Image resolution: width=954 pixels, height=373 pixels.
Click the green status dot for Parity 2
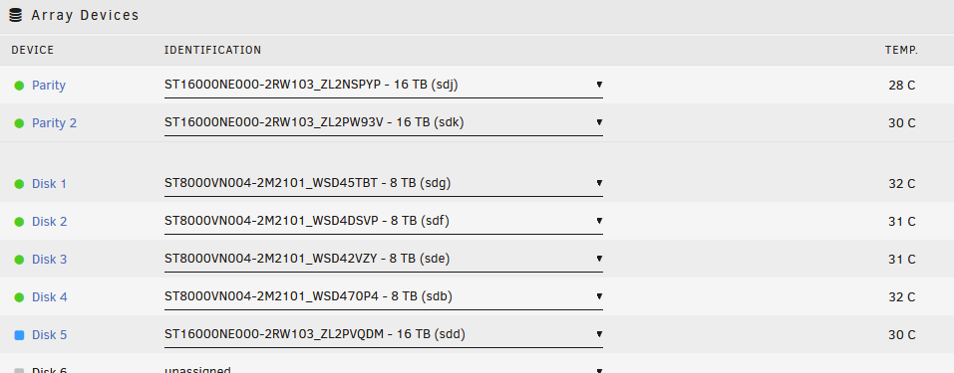pyautogui.click(x=19, y=123)
